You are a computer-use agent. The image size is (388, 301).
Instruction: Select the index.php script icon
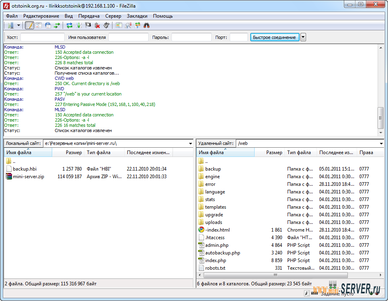tap(201, 260)
